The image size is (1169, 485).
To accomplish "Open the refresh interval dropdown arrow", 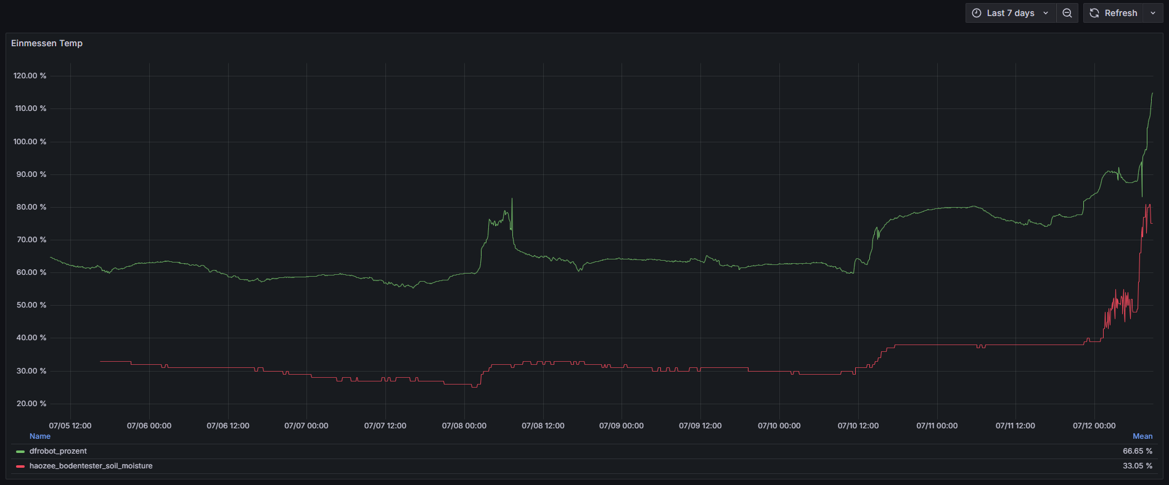I will tap(1153, 13).
